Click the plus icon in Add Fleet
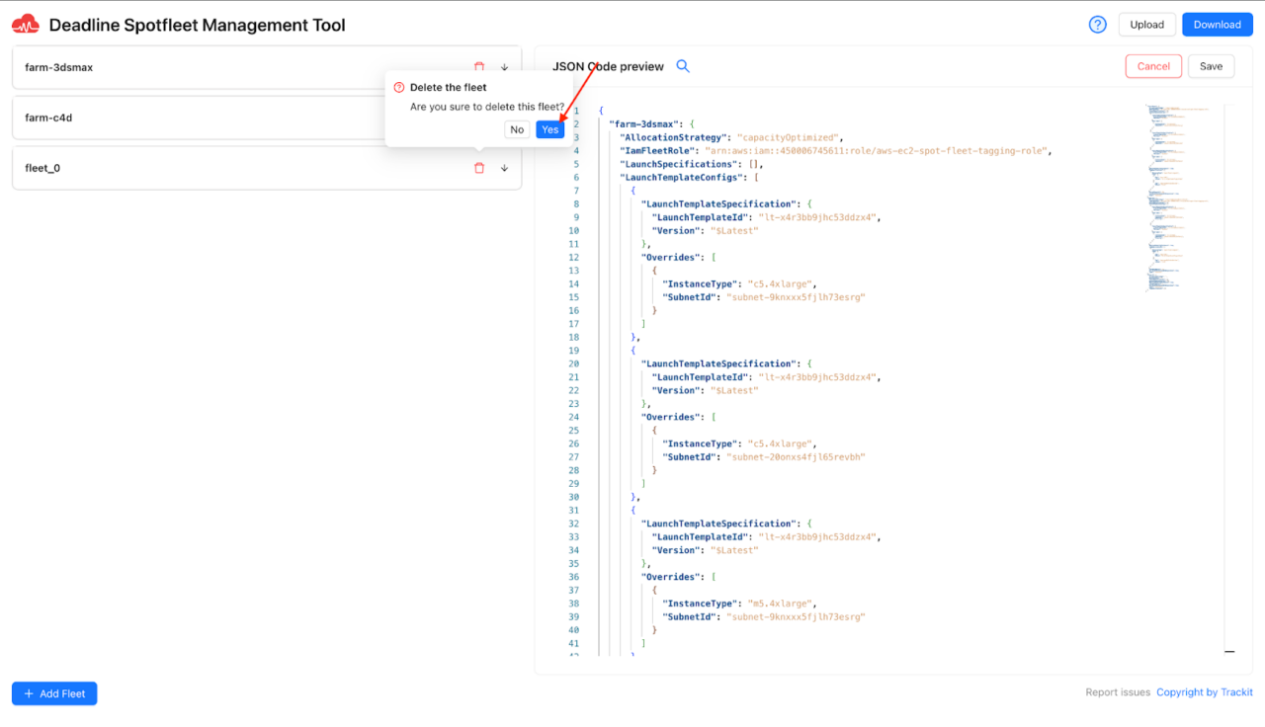 coord(29,694)
